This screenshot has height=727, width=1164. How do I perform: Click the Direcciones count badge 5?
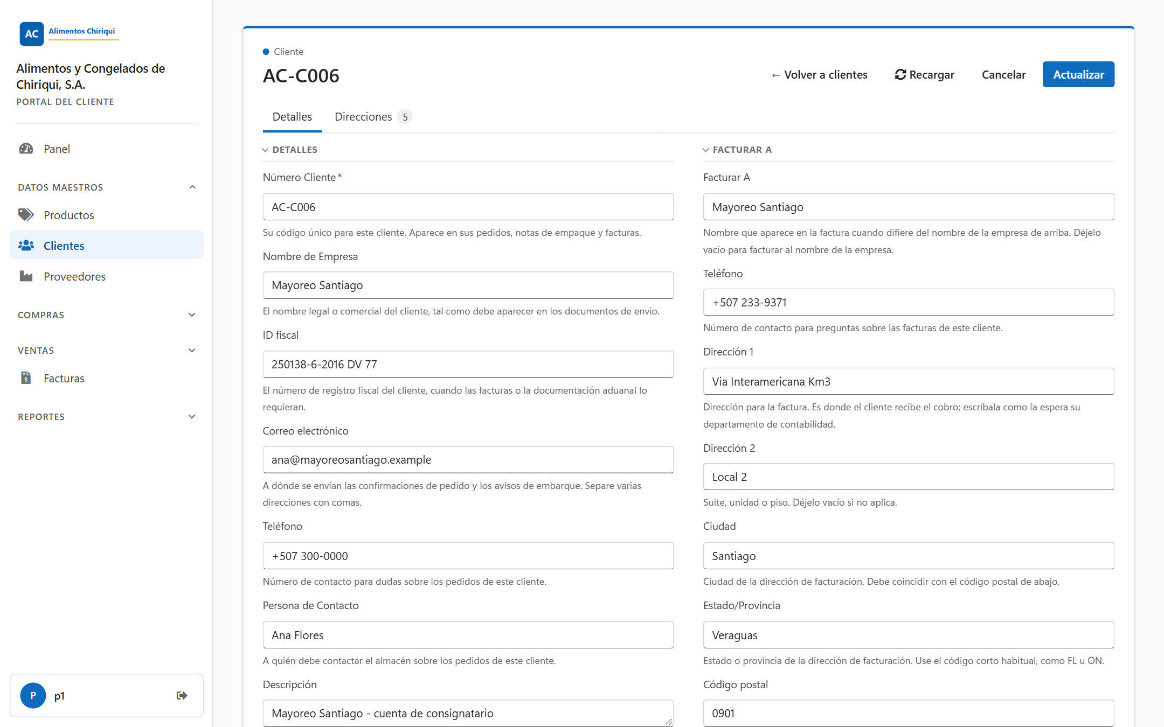tap(405, 117)
